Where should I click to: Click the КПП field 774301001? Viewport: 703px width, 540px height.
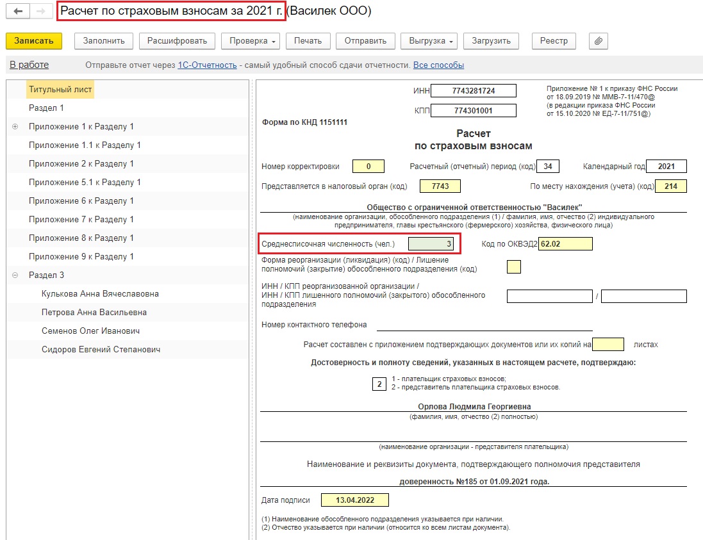point(474,110)
